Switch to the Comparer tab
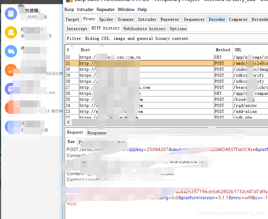 click(238, 19)
